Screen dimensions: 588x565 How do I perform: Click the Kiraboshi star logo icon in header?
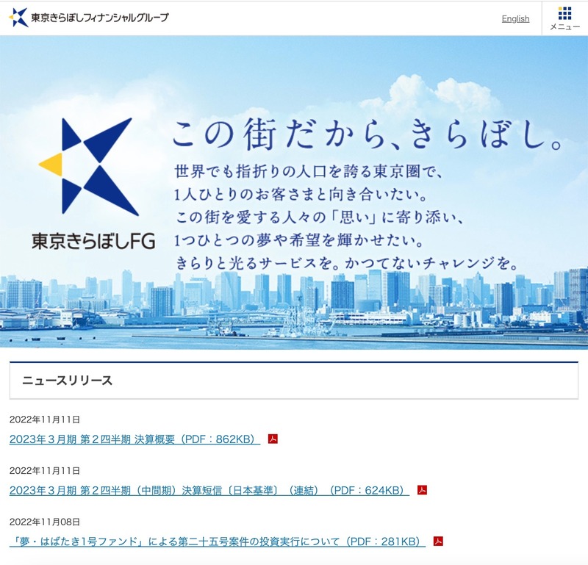[18, 18]
